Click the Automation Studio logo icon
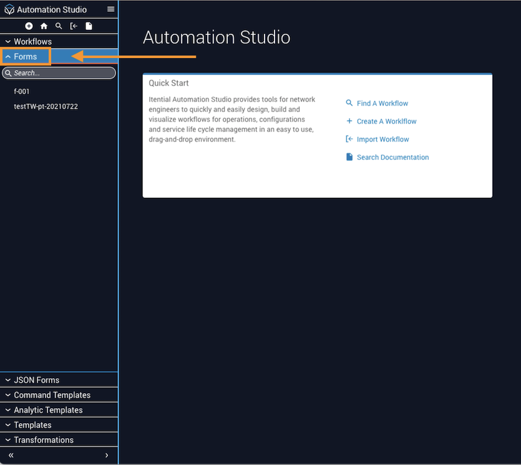The width and height of the screenshot is (521, 465). 9,9
